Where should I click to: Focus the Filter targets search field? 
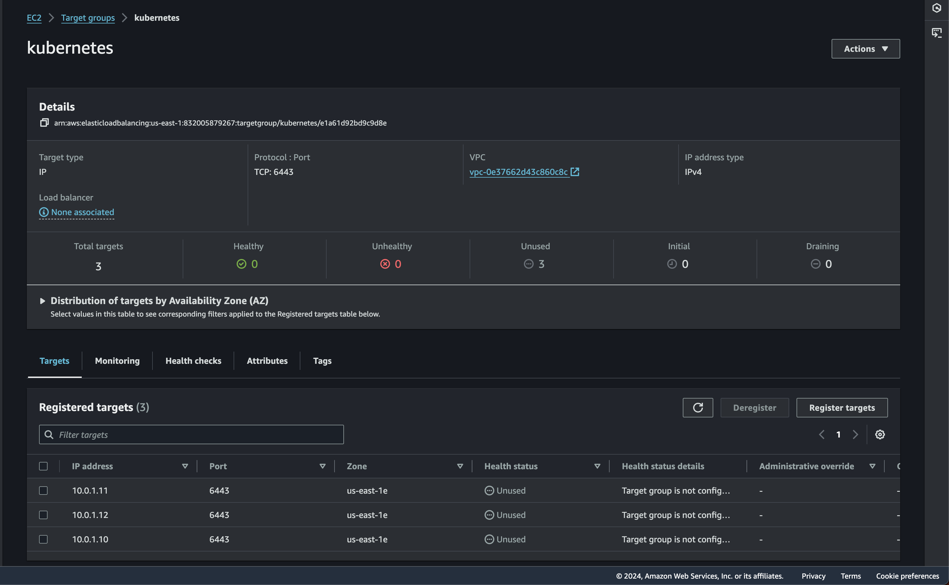point(191,434)
